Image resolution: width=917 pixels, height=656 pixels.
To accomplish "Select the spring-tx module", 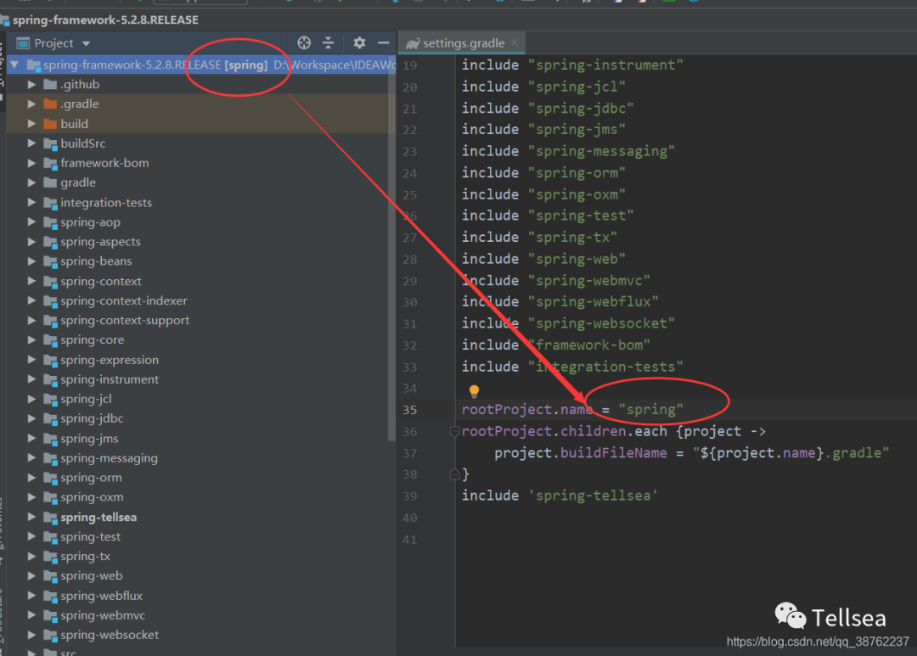I will tap(86, 556).
